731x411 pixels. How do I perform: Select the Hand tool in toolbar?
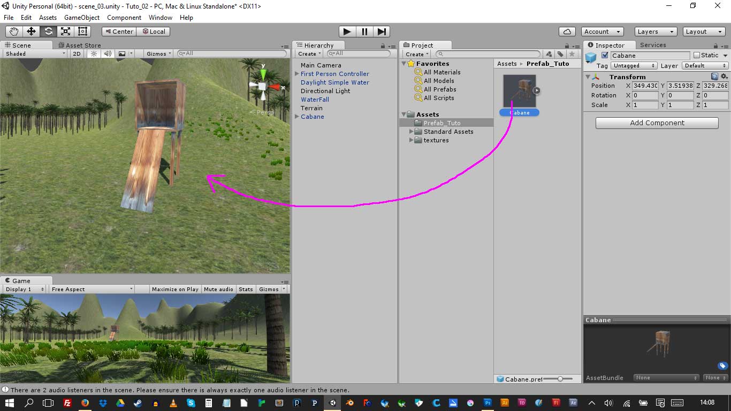pyautogui.click(x=14, y=32)
